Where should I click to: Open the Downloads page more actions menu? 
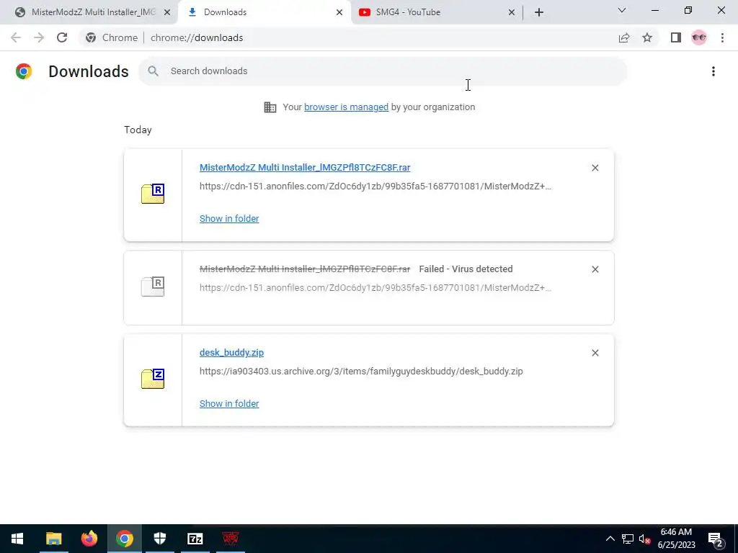coord(713,71)
